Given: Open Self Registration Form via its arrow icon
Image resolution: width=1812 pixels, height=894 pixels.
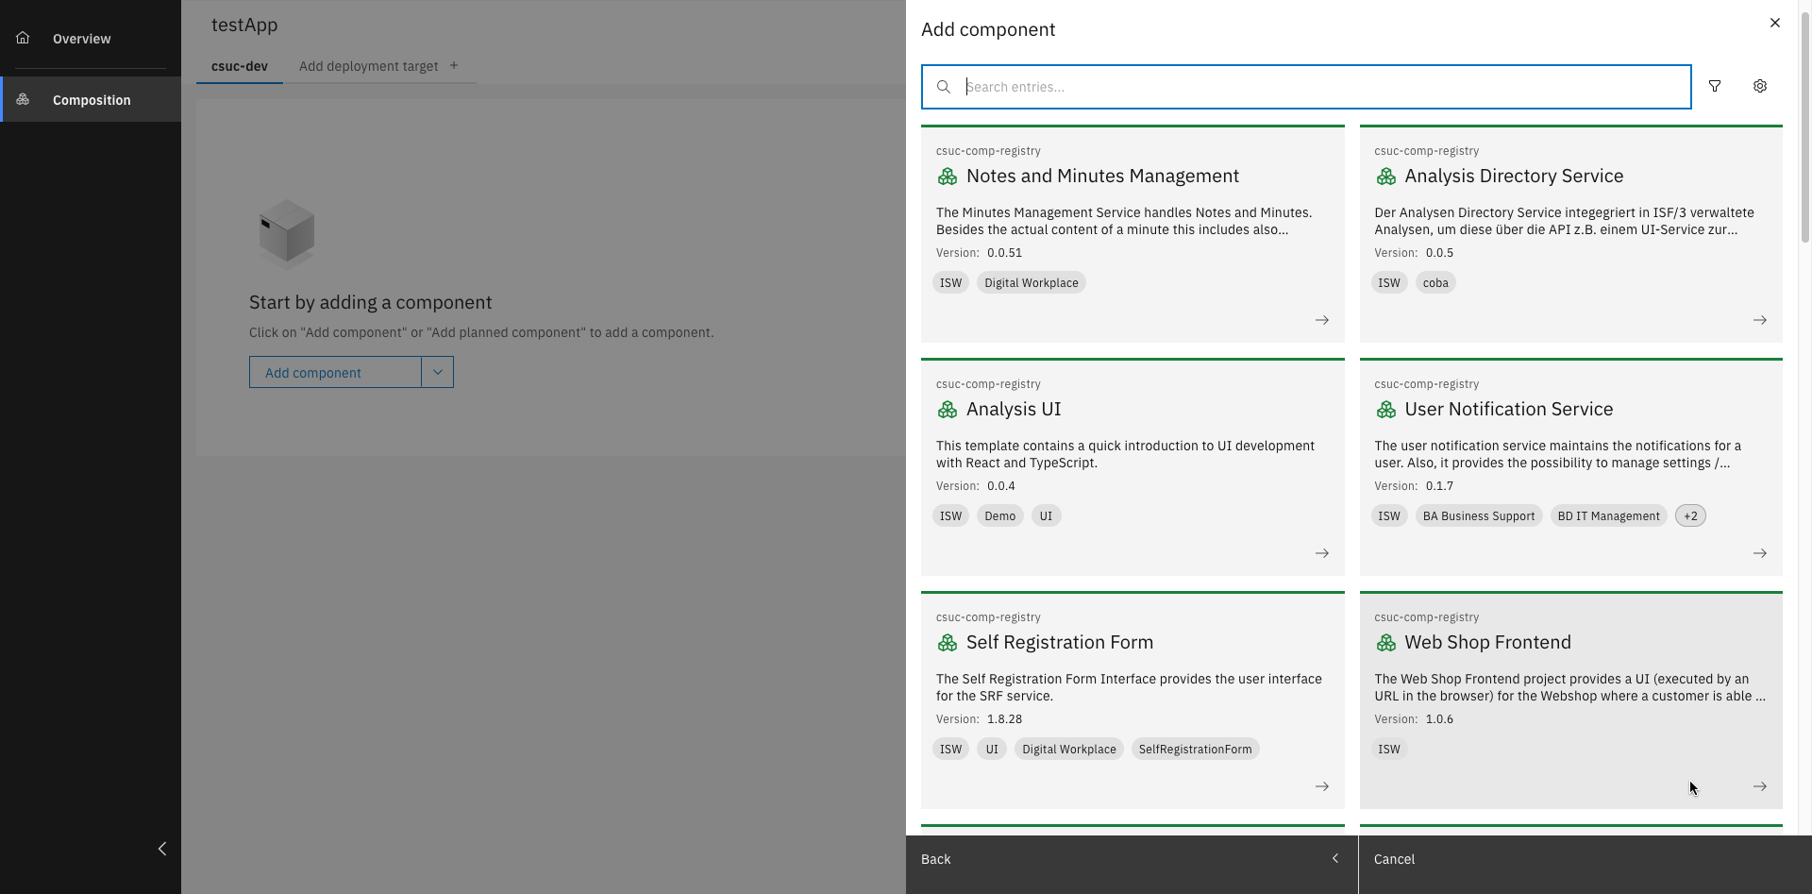Looking at the screenshot, I should coord(1322,786).
